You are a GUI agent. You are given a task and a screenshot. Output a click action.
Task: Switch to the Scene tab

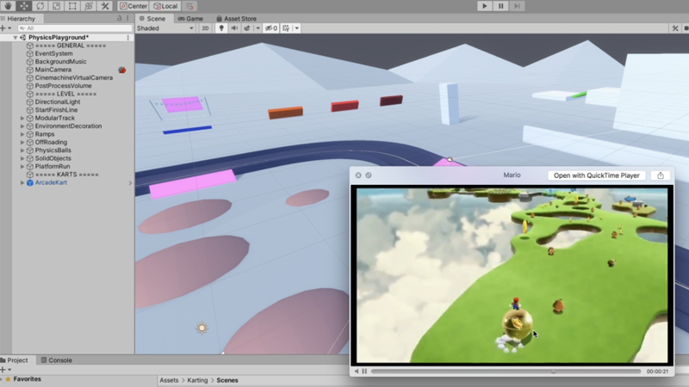[152, 18]
